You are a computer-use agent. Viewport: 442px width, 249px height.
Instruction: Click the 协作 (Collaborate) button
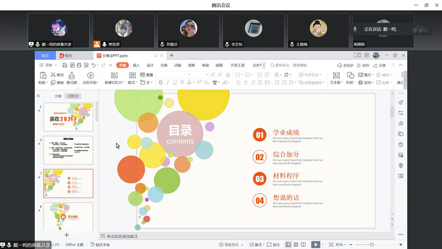pos(363,65)
